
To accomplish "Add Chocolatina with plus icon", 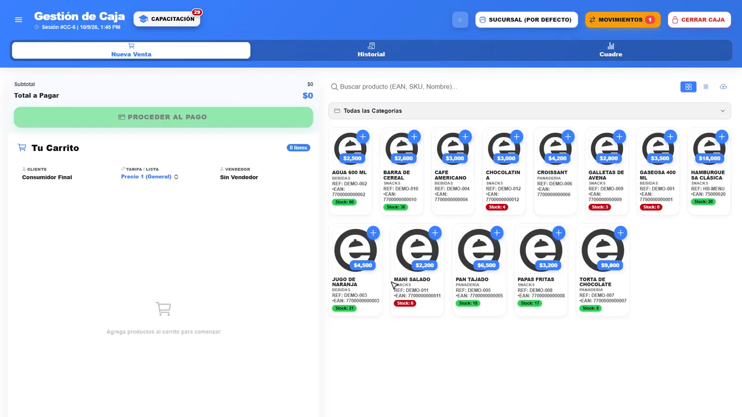I will [517, 137].
